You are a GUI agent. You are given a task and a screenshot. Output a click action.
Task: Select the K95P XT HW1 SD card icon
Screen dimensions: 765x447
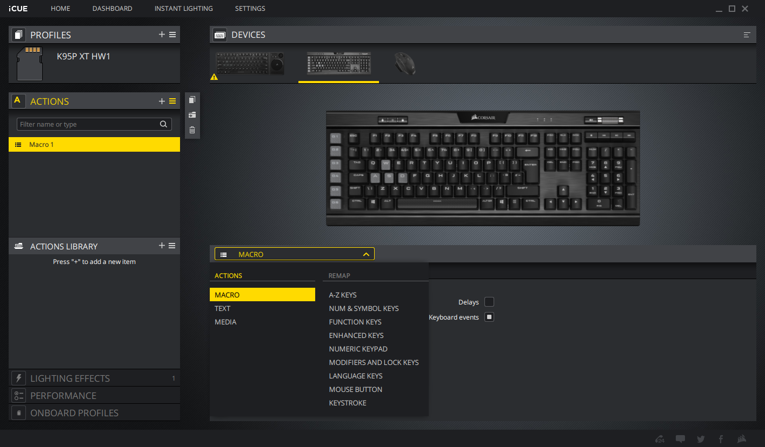pos(30,63)
